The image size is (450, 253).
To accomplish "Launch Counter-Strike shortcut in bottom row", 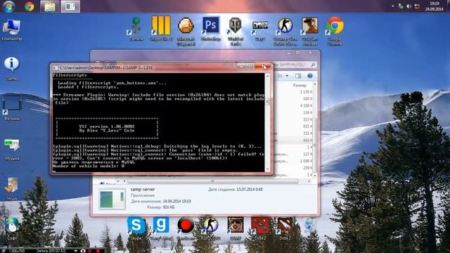I will 211,228.
